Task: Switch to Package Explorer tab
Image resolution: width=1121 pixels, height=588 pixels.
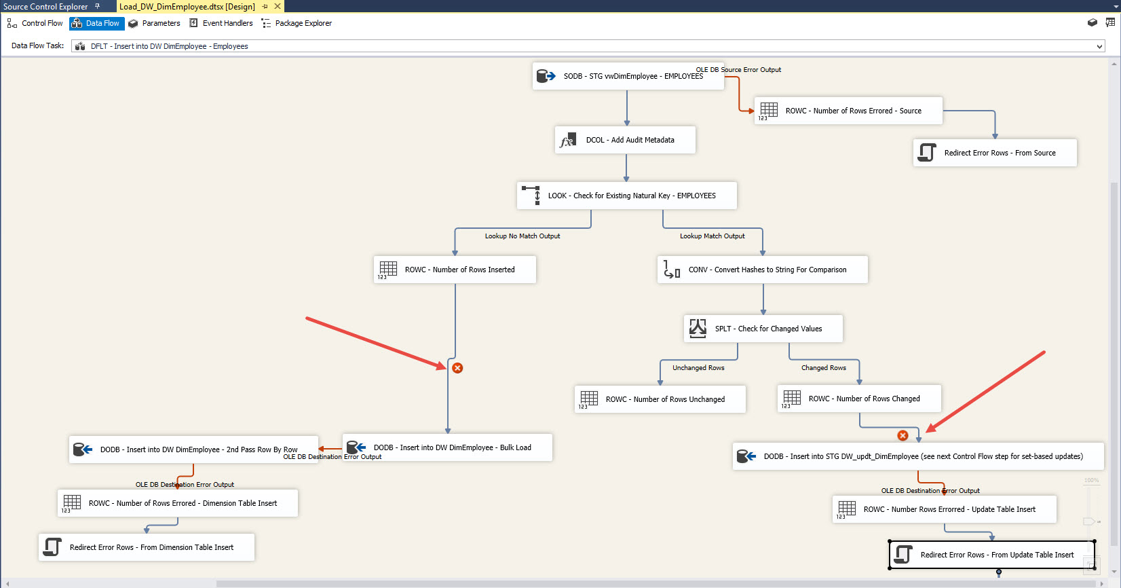Action: point(297,23)
